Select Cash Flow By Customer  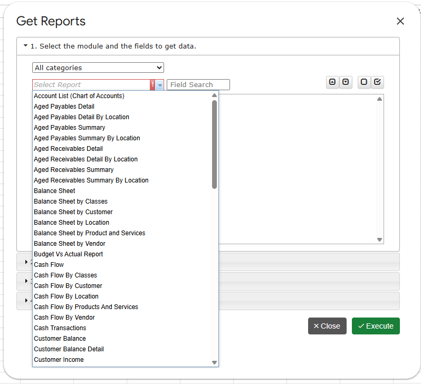pyautogui.click(x=122, y=286)
